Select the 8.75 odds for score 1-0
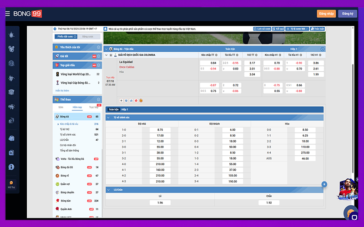Image resolution: width=364 pixels, height=227 pixels. pos(160,129)
